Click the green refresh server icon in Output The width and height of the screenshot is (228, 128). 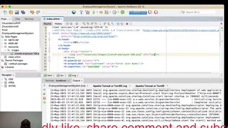pos(44,102)
